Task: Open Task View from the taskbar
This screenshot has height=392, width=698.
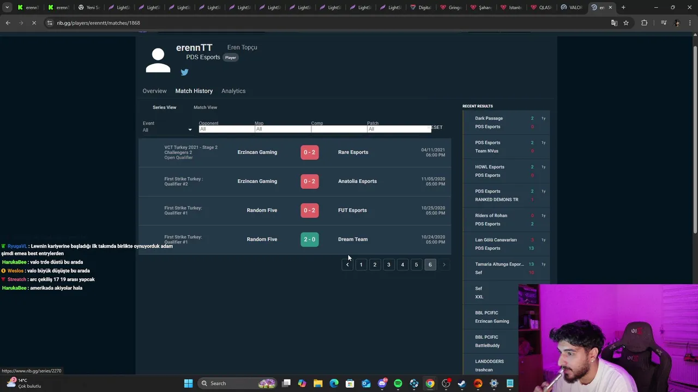Action: [x=286, y=383]
